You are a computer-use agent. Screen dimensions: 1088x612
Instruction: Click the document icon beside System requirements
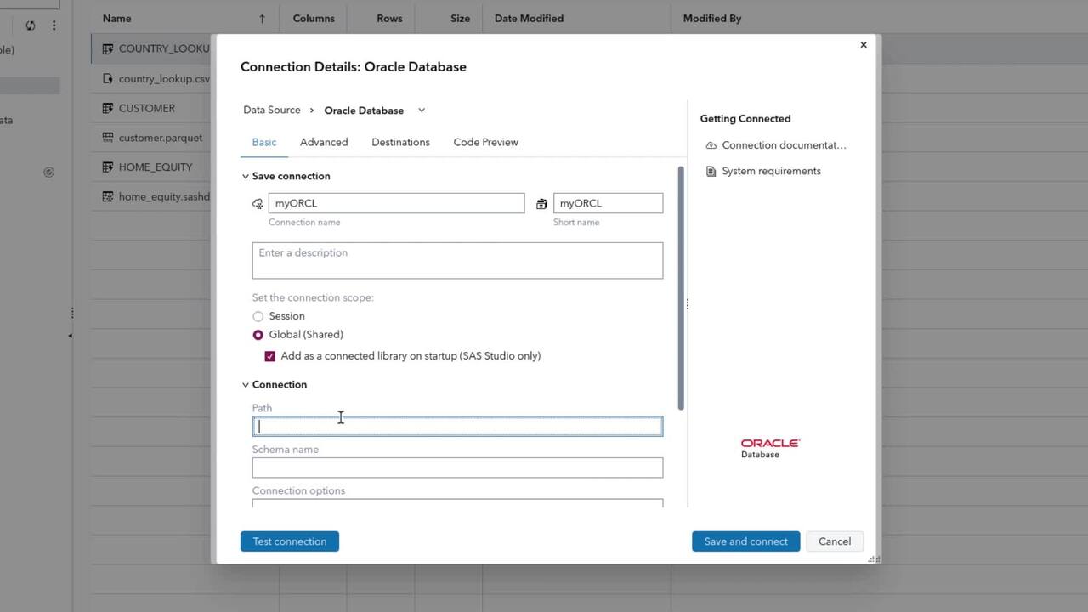pyautogui.click(x=711, y=172)
